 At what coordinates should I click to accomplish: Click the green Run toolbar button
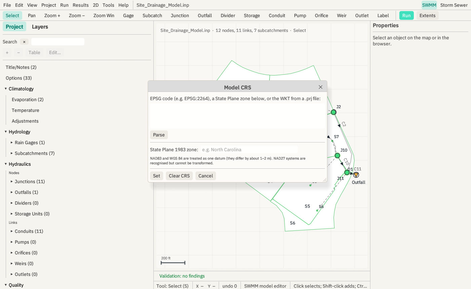click(406, 15)
